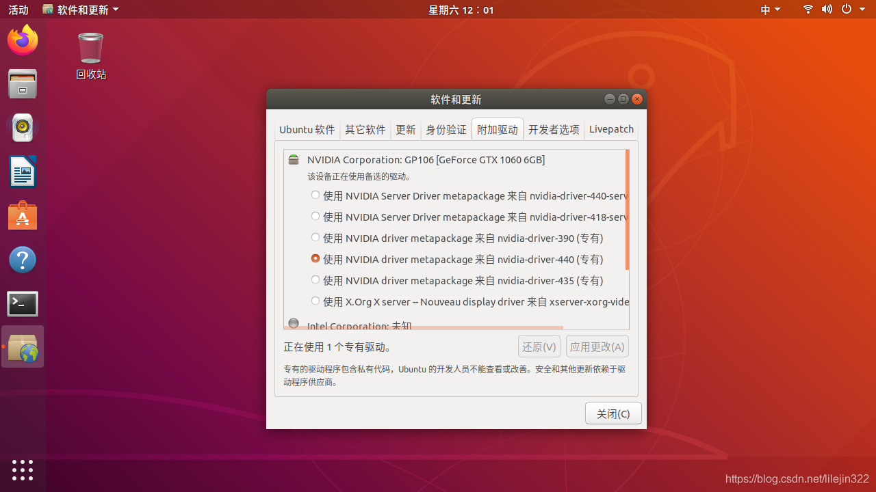
Task: Click the driver list vertical scrollbar
Action: click(628, 209)
